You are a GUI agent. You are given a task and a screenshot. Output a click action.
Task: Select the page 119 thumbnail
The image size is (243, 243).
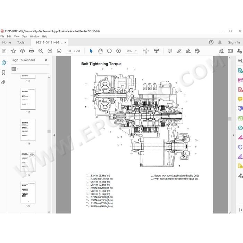28,161
